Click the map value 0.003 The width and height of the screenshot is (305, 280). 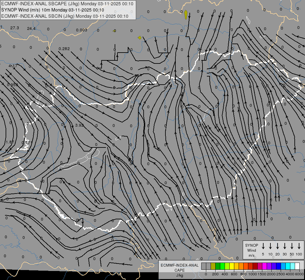point(82,30)
